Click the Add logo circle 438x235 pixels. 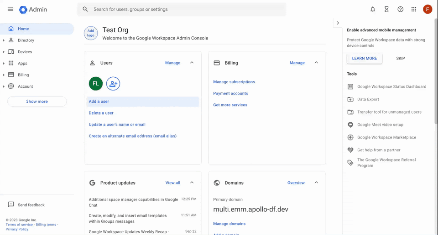tap(91, 33)
